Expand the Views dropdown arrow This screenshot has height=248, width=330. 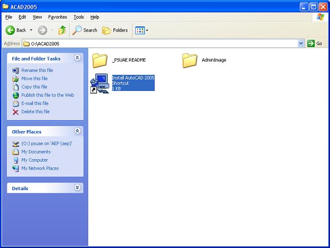pos(147,30)
